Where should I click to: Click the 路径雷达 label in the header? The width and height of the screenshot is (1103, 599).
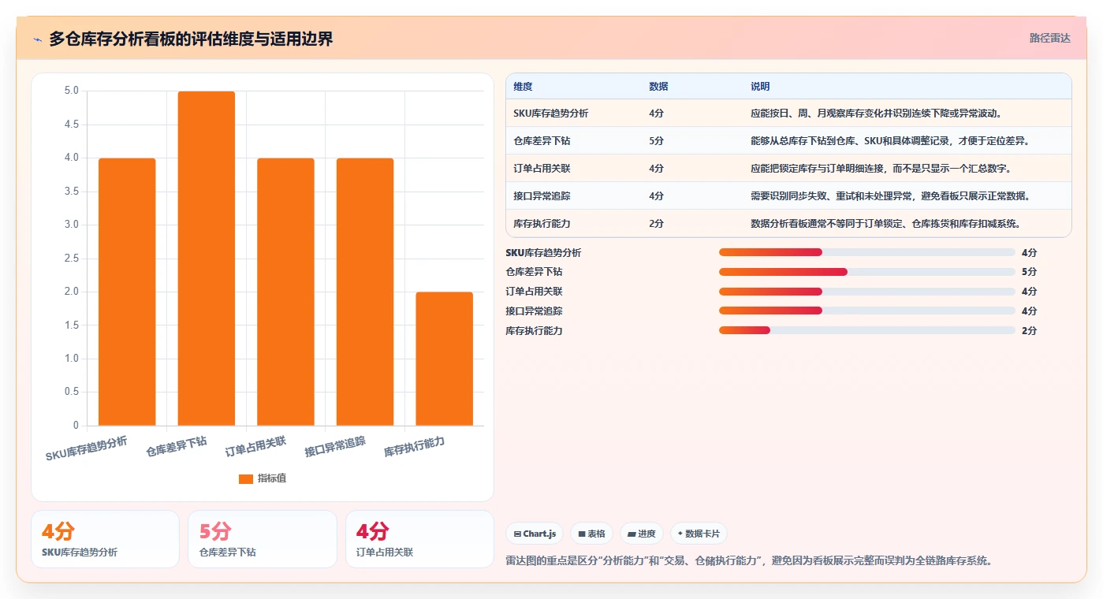pos(1049,38)
